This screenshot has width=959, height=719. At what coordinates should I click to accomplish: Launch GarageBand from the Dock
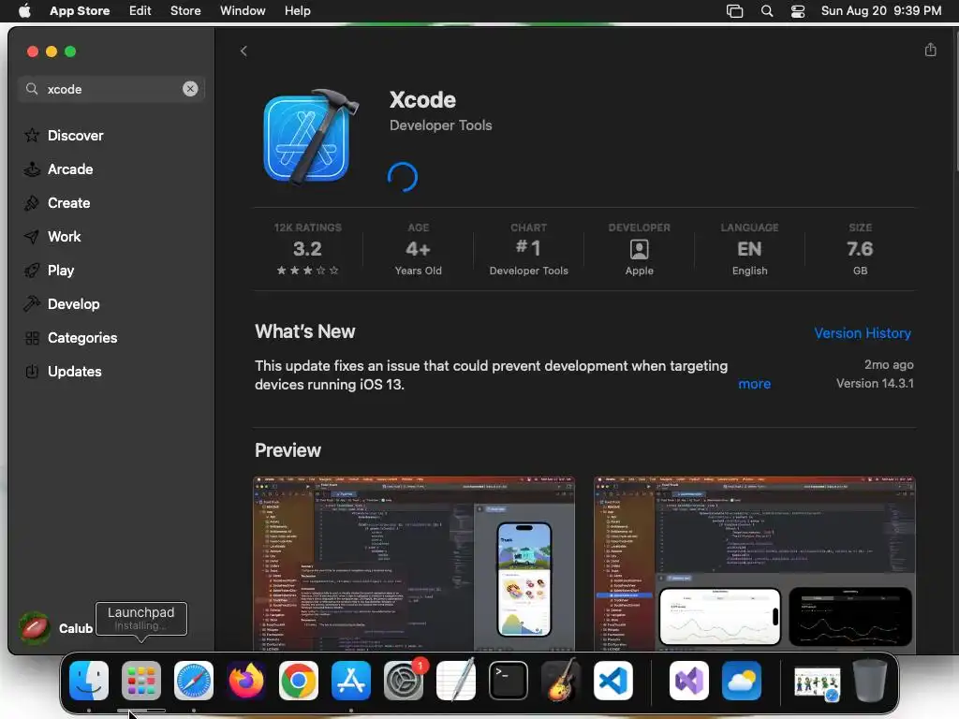point(561,680)
